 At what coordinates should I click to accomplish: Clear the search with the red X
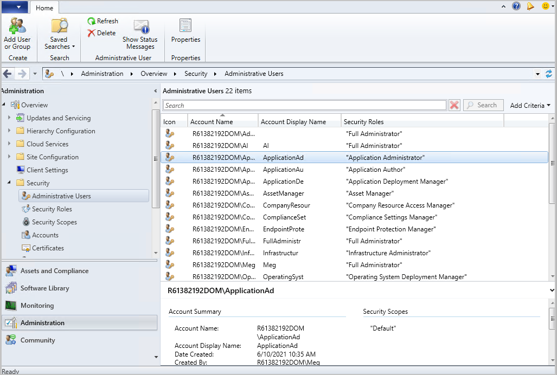point(454,105)
